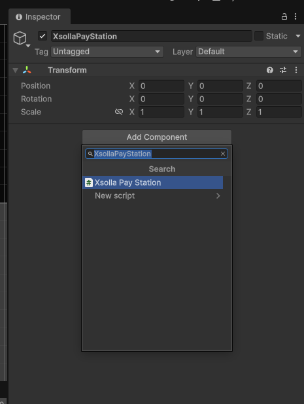Click the Add Component button
Viewport: 304px width, 404px height.
(157, 137)
